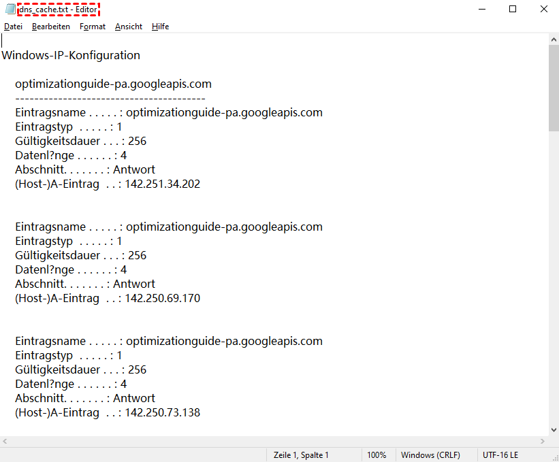Viewport: 559px width, 462px height.
Task: Open the Bearbeiten menu
Action: (51, 27)
